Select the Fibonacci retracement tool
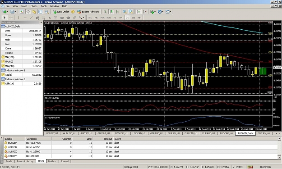This screenshot has width=282, height=169. [43, 18]
